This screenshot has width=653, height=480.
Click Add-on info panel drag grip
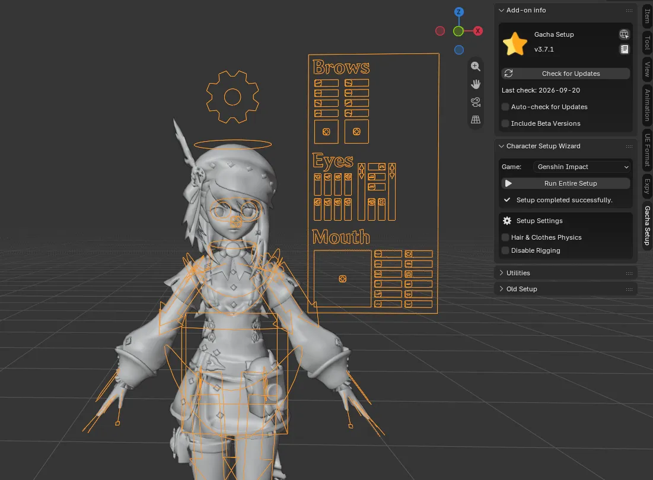[x=629, y=11]
